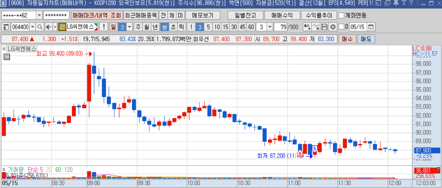Click the 최고 99,400 (09:03) label
This screenshot has height=188, width=442.
pyautogui.click(x=60, y=54)
